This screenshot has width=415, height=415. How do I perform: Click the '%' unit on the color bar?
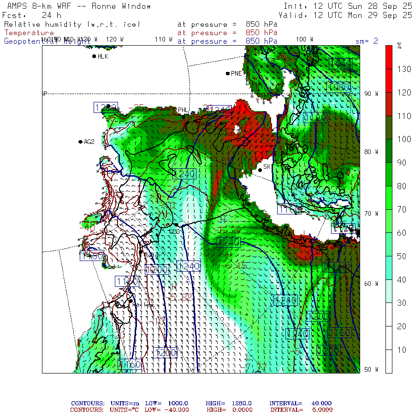tap(399, 46)
